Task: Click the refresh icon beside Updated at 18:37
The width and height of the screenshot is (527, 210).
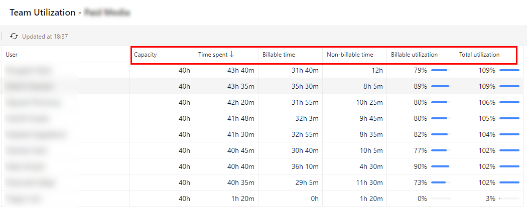Action: 14,36
